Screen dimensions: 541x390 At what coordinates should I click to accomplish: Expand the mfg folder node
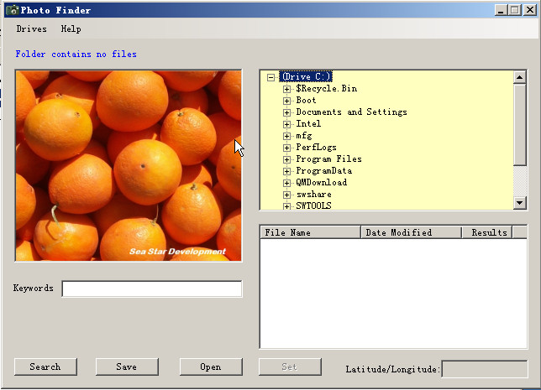tap(286, 136)
